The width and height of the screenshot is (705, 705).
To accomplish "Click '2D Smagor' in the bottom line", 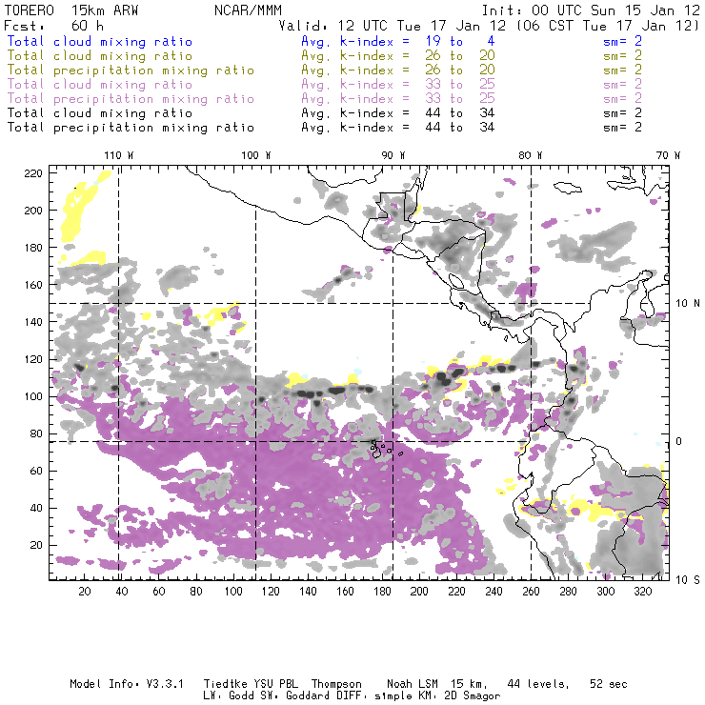I will click(473, 696).
